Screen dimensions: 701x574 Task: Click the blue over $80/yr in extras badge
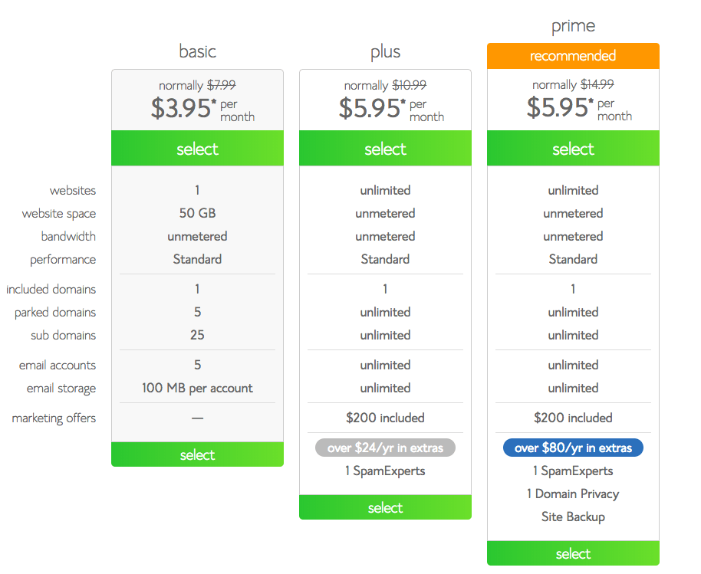(573, 448)
